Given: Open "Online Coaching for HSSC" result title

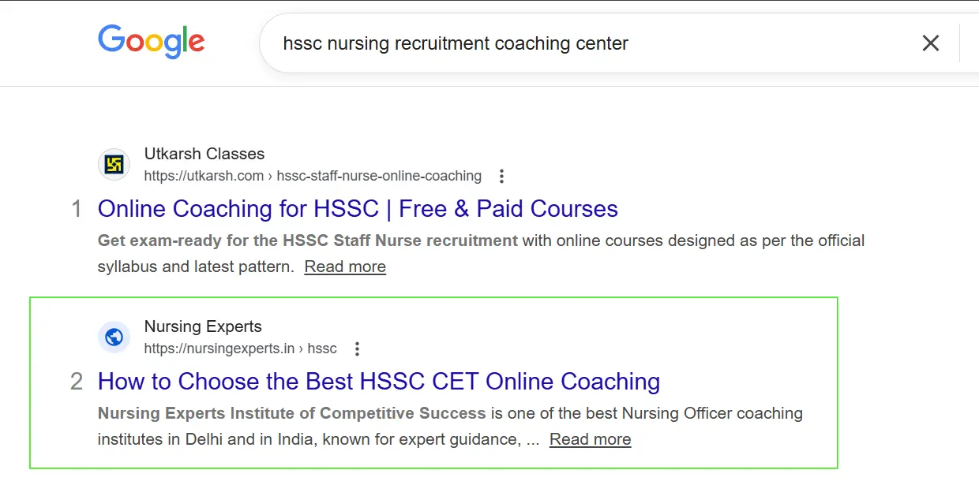Looking at the screenshot, I should point(358,209).
